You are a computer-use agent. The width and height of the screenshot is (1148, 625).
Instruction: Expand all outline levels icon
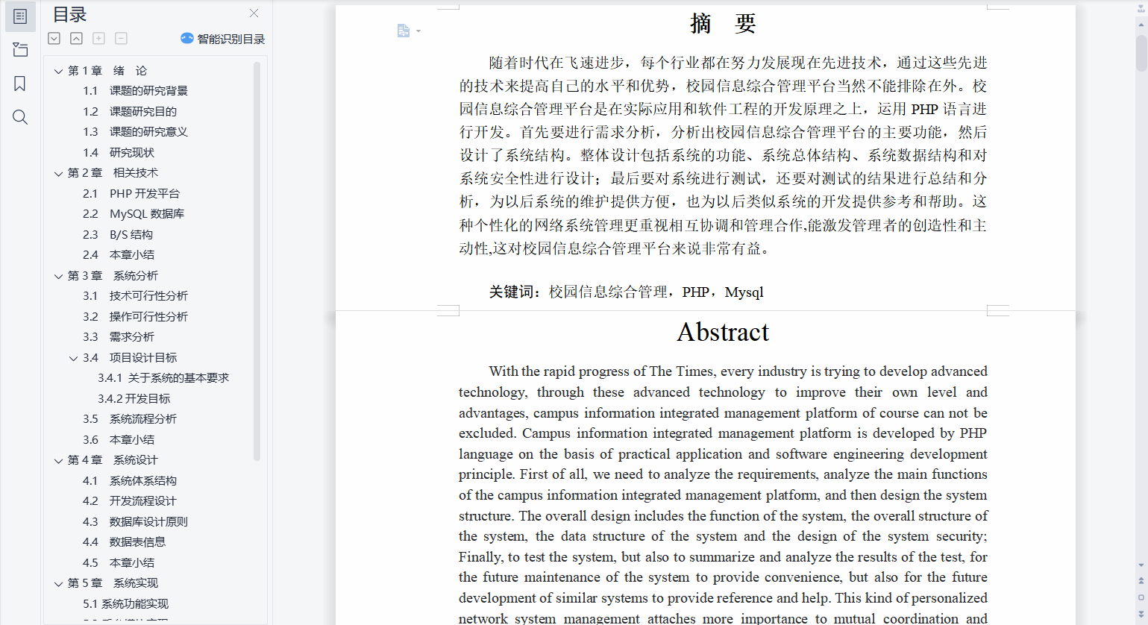[54, 39]
